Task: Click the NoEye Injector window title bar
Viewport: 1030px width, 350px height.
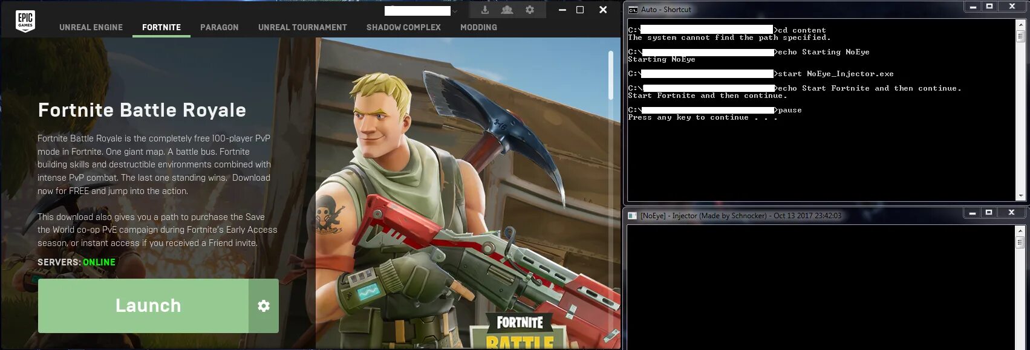Action: click(795, 215)
